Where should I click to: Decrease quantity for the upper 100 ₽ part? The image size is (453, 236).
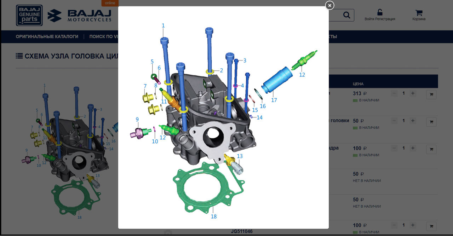pyautogui.click(x=394, y=148)
